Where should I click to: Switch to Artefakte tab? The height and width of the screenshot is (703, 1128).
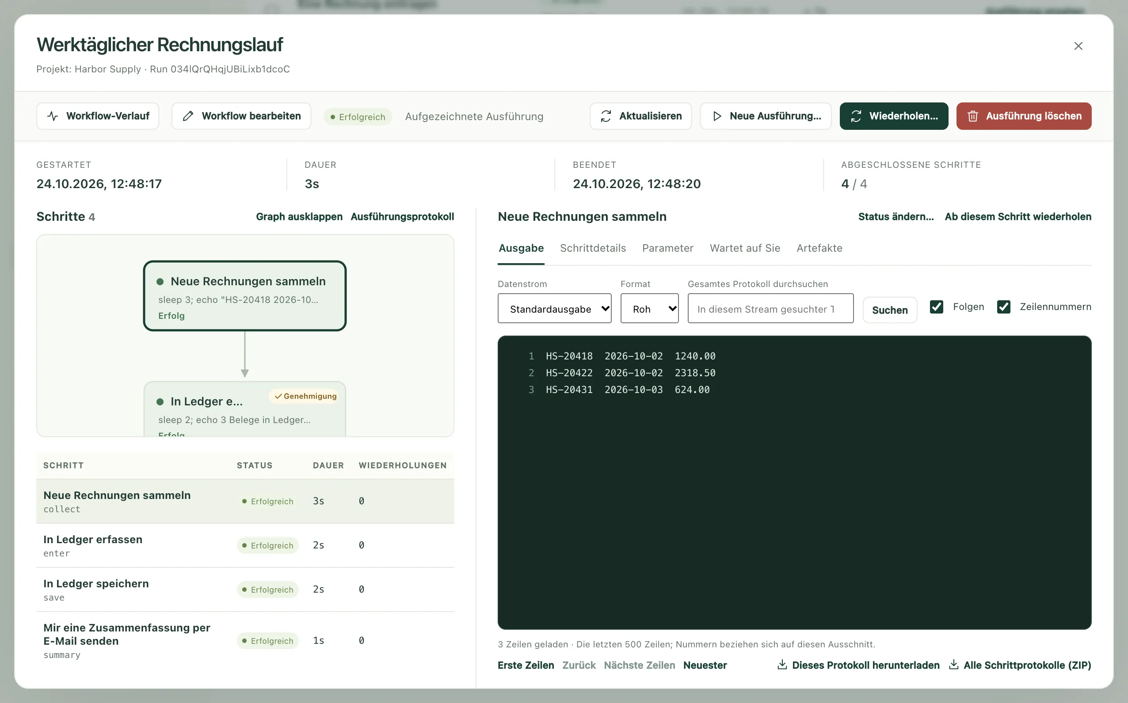819,248
